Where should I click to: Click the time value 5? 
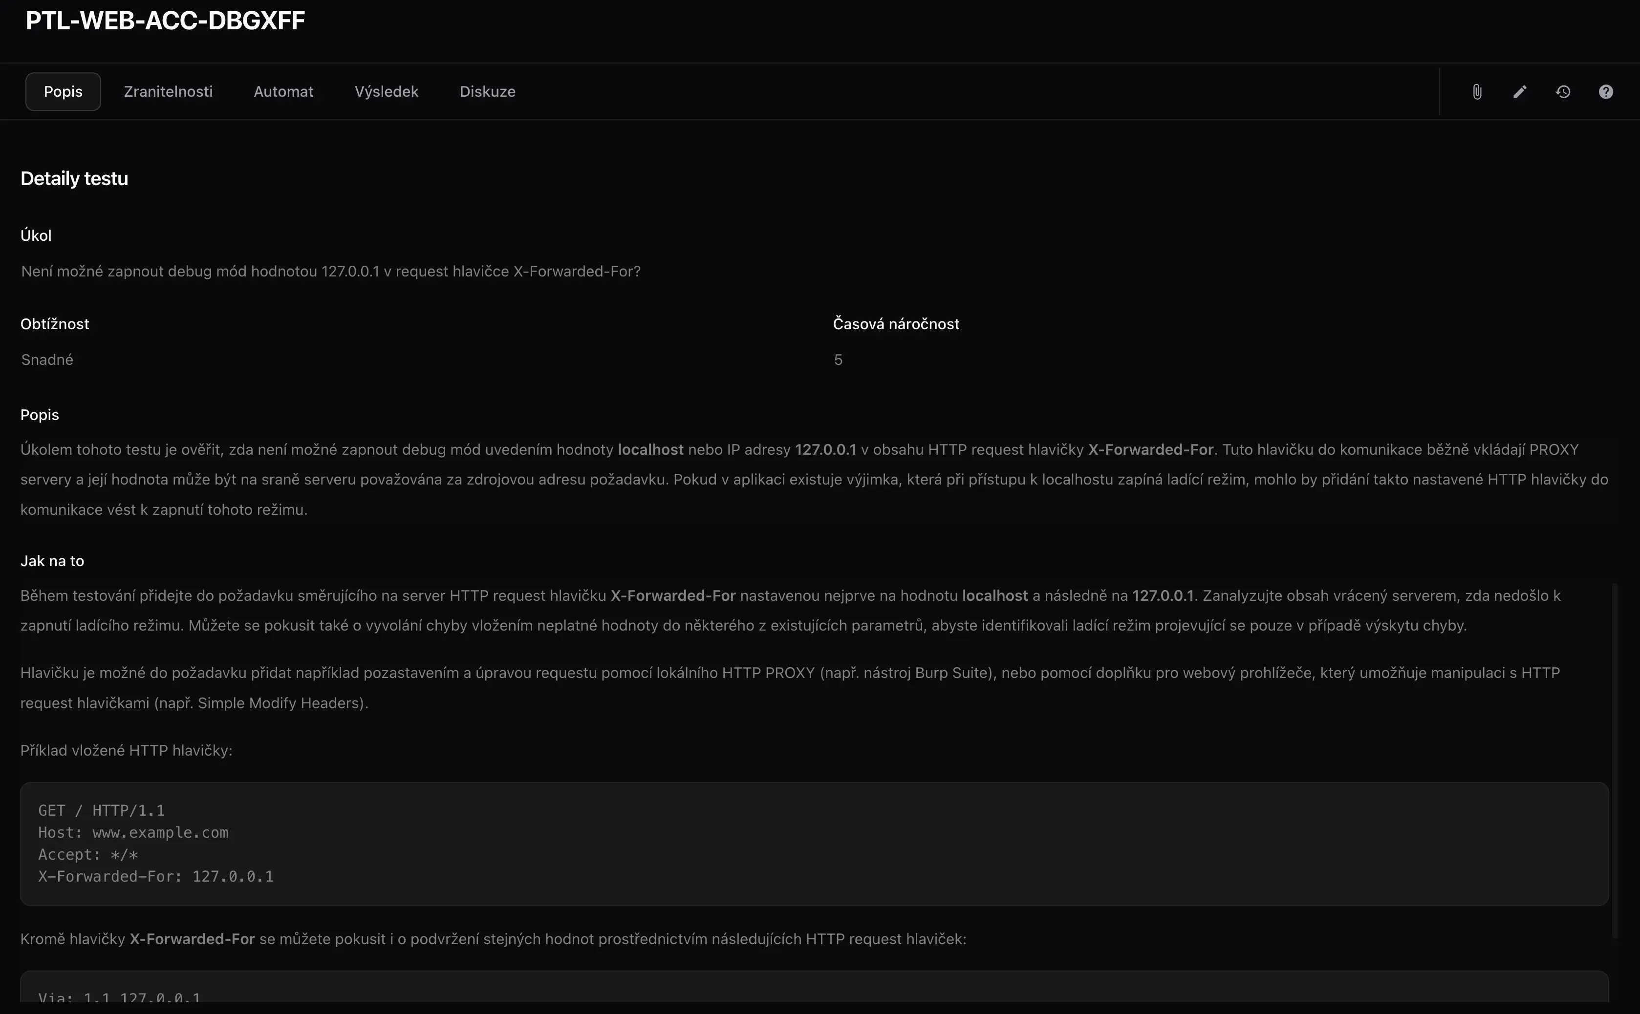point(839,359)
